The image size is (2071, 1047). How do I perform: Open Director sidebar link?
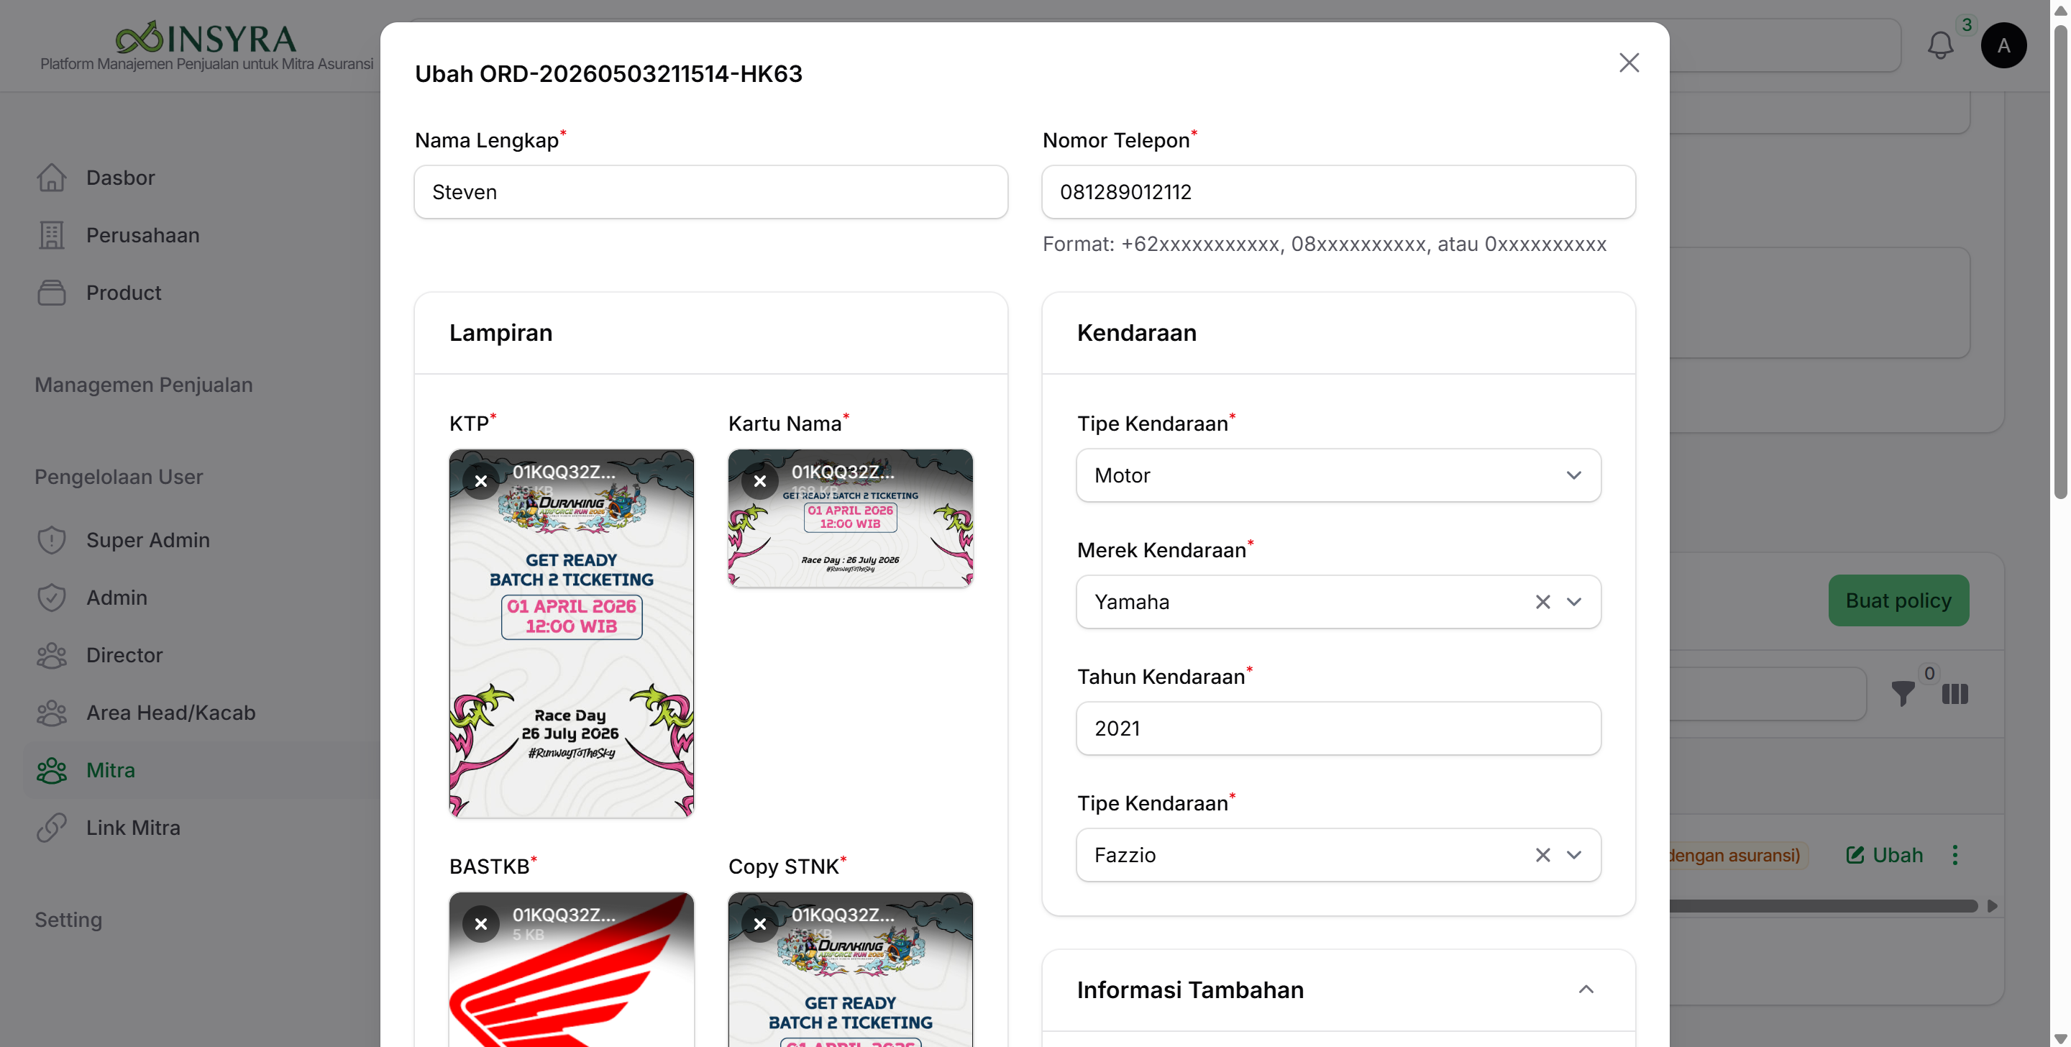pos(124,655)
